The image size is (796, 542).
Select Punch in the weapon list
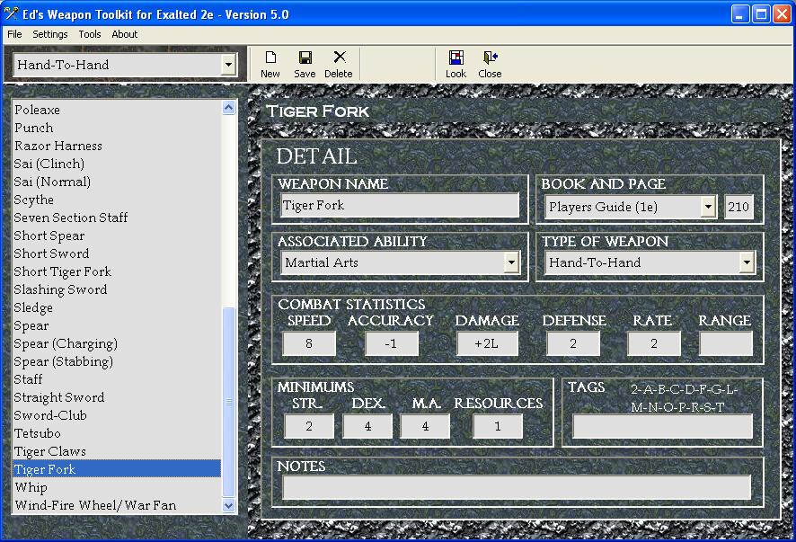(x=117, y=128)
